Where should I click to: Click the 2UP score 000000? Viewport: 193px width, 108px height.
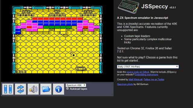pos(88,15)
